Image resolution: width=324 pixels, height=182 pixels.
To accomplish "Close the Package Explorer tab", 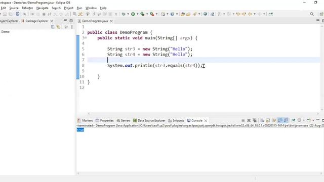I will (52, 21).
